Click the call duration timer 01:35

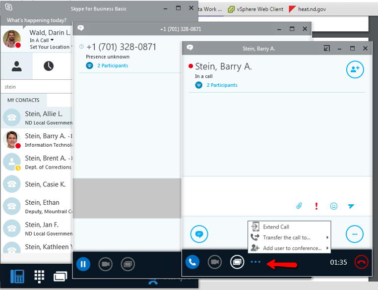click(338, 262)
